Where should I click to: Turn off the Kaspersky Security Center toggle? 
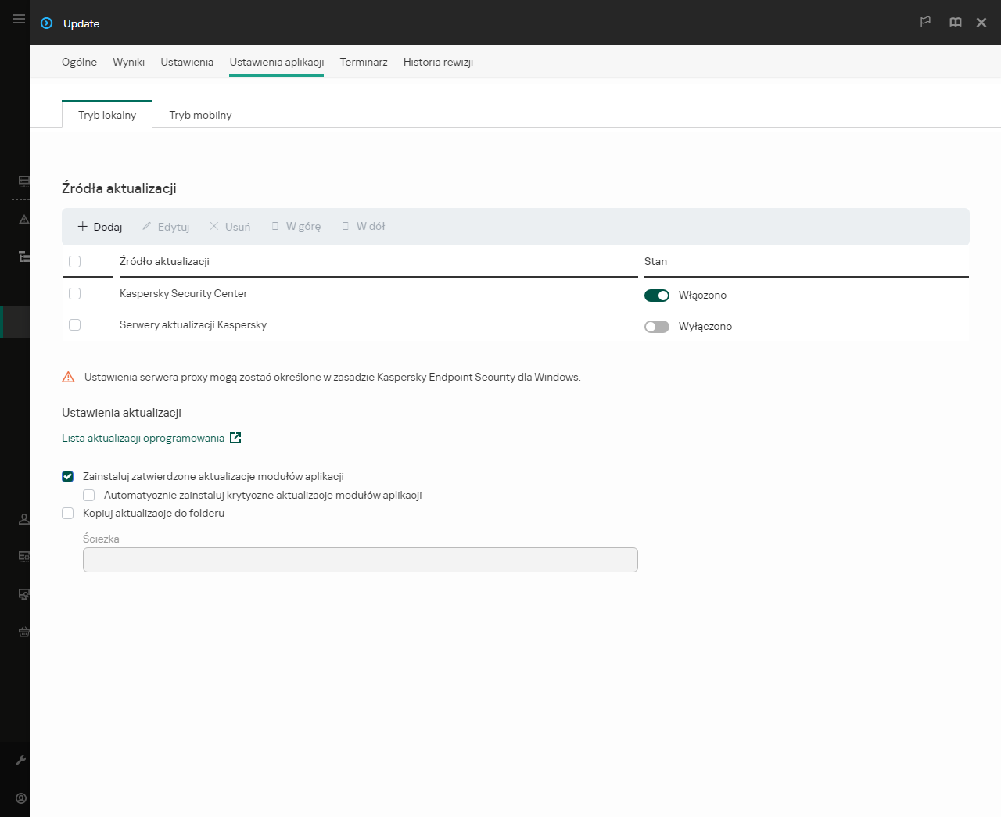pyautogui.click(x=656, y=296)
